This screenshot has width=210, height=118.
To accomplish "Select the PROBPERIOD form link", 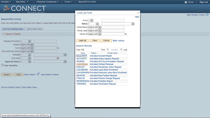I will [x=83, y=81].
